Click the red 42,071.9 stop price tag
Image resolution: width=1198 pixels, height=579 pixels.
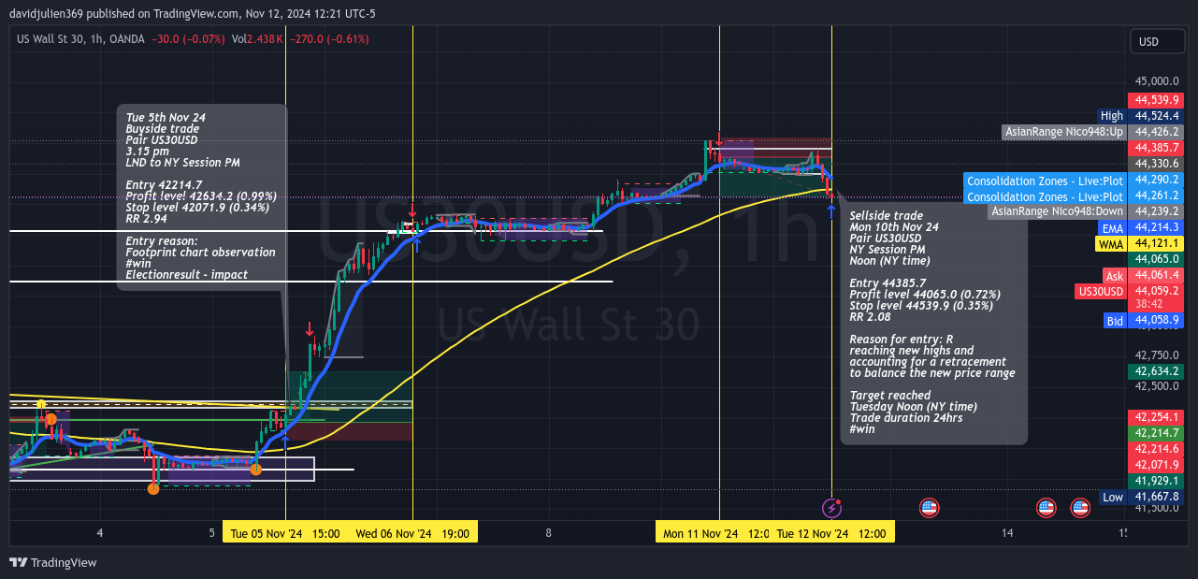(x=1158, y=465)
